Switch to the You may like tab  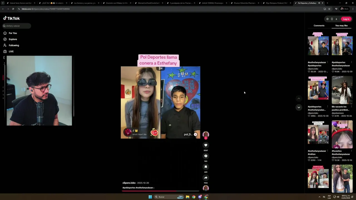pyautogui.click(x=341, y=26)
